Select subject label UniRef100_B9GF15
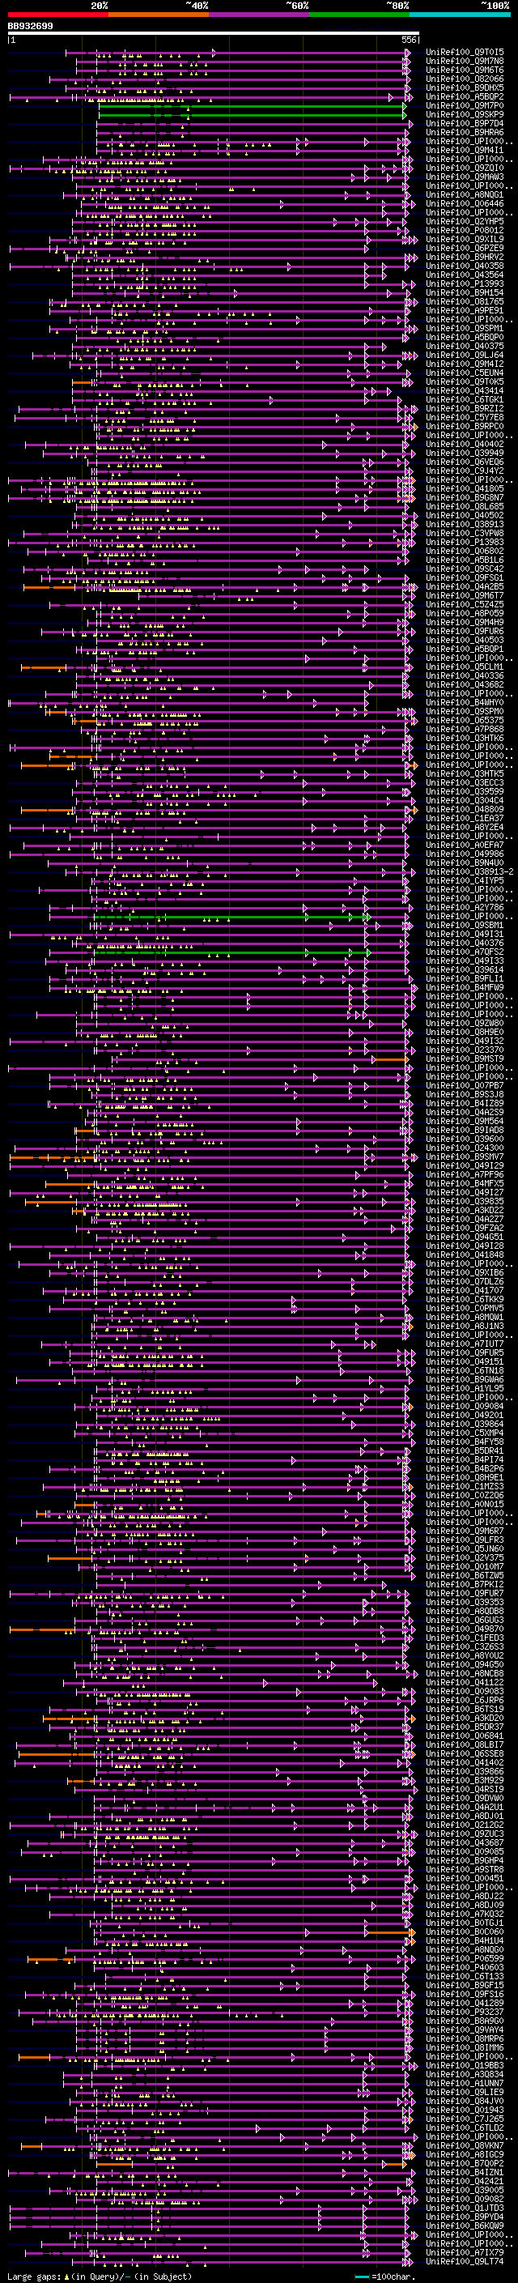This screenshot has width=518, height=2283. point(465,1985)
